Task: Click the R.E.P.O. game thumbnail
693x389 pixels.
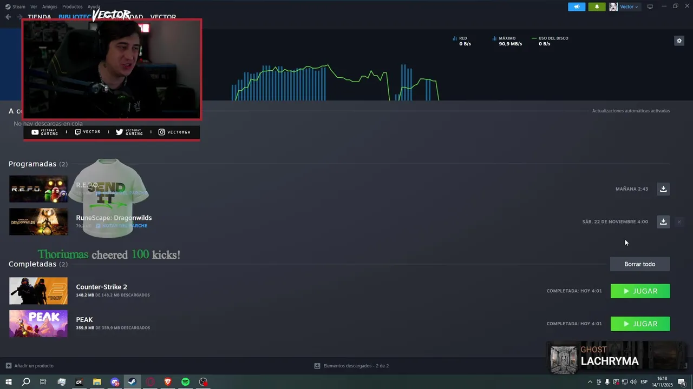Action: click(38, 189)
